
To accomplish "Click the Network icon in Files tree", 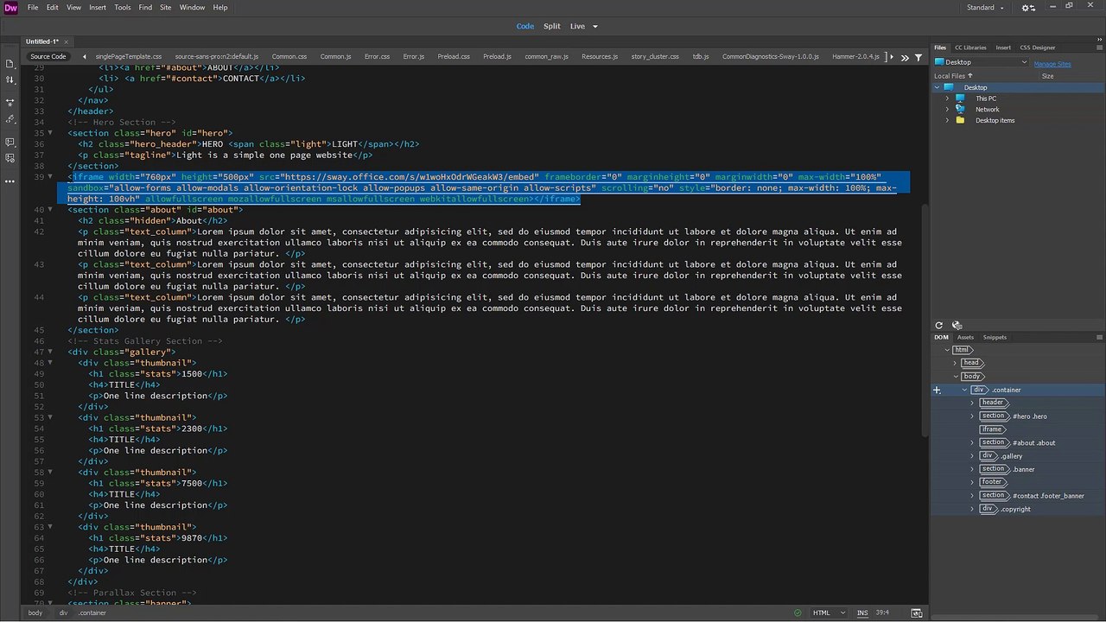I will point(960,110).
